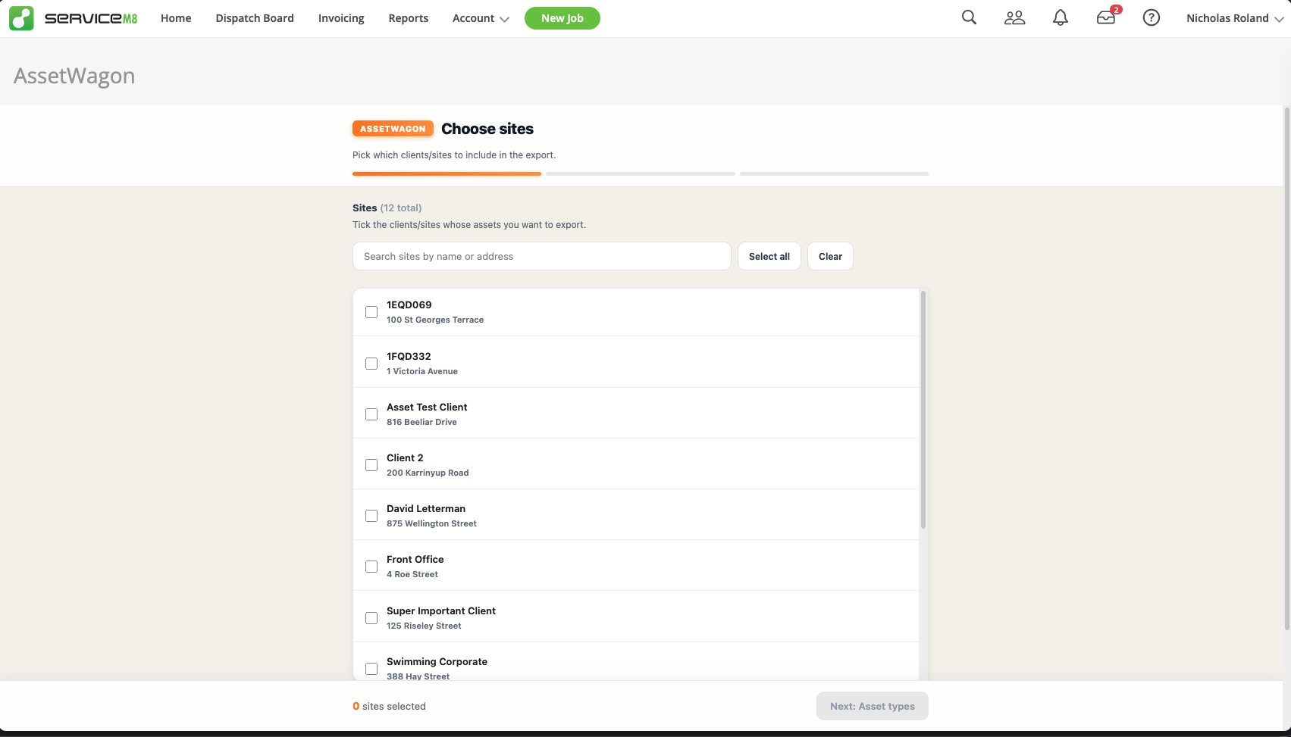Click the 200 Karrinyup Road address
This screenshot has width=1291, height=737.
[428, 473]
